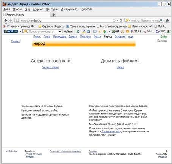172x164 pixels.
Task: Click Студия Артемия Лебедева link
Action: pyautogui.click(x=33, y=155)
